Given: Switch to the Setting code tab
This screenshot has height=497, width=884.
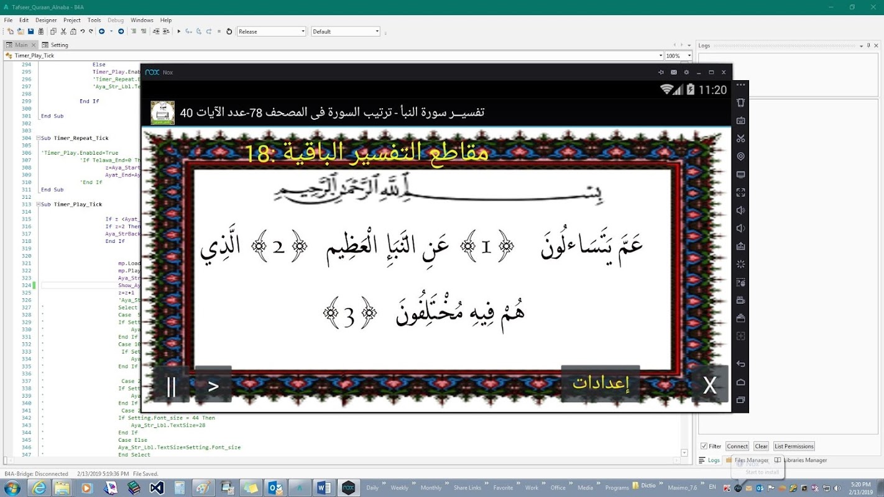Looking at the screenshot, I should pos(55,45).
